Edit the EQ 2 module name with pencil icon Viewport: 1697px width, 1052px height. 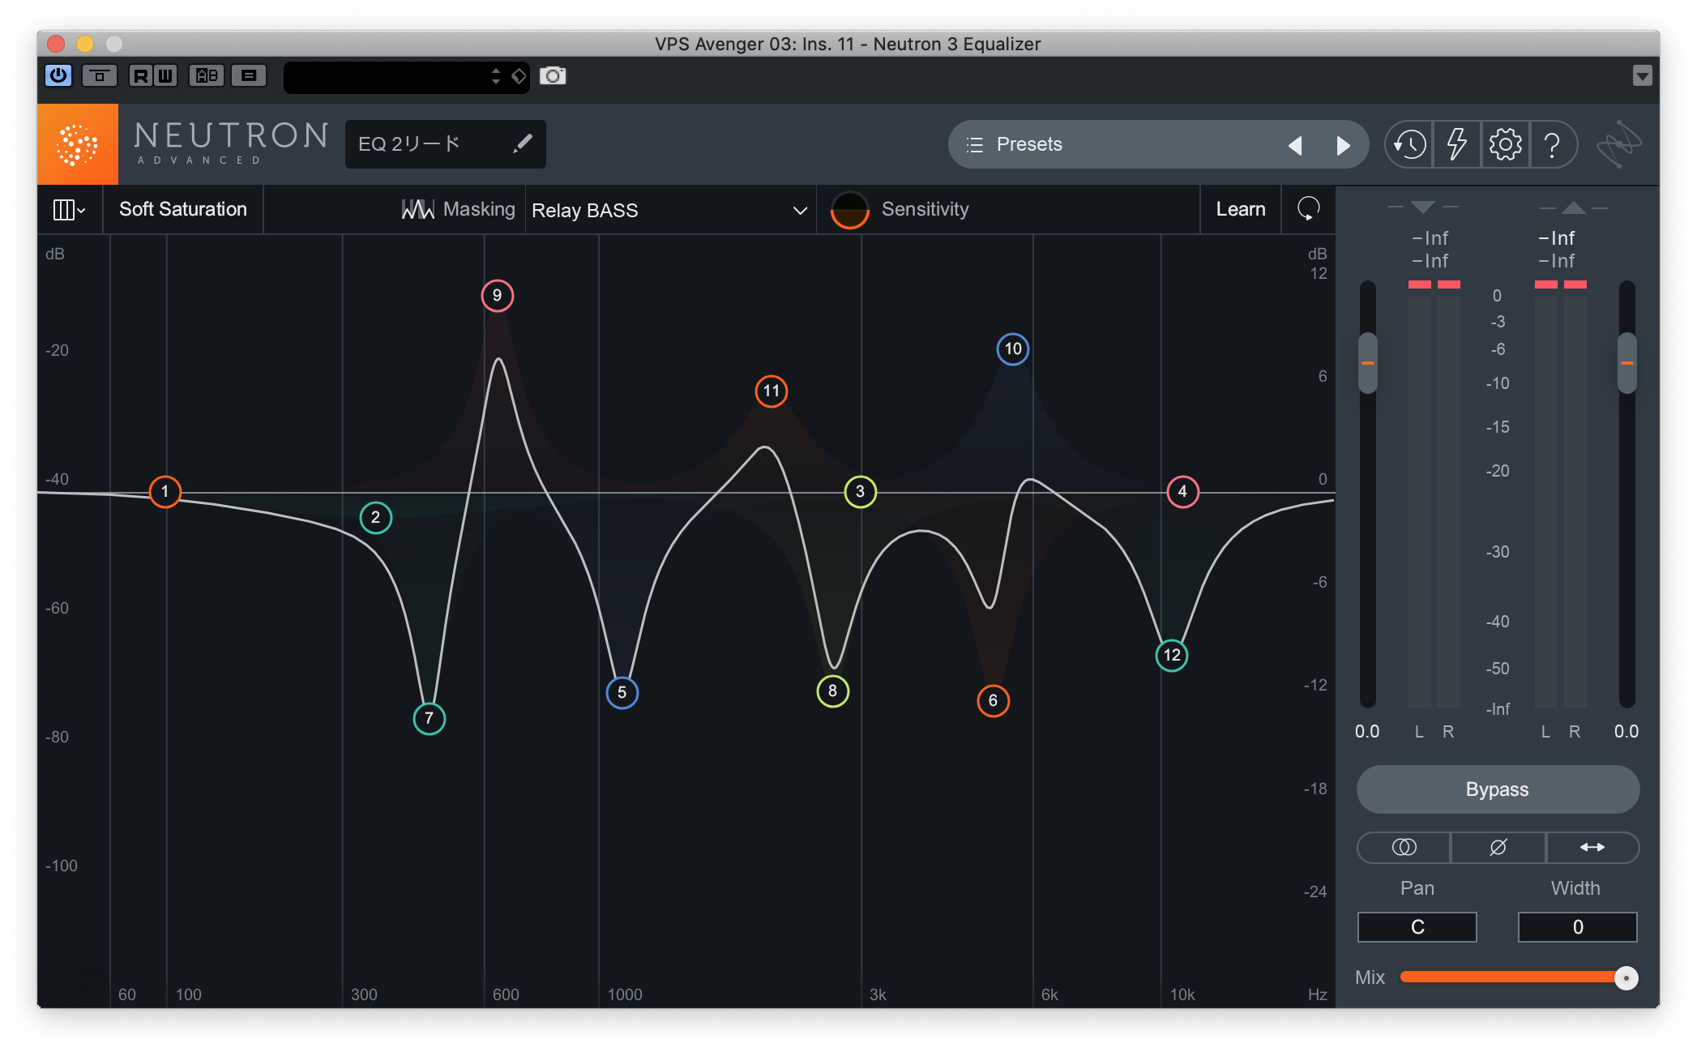tap(524, 143)
